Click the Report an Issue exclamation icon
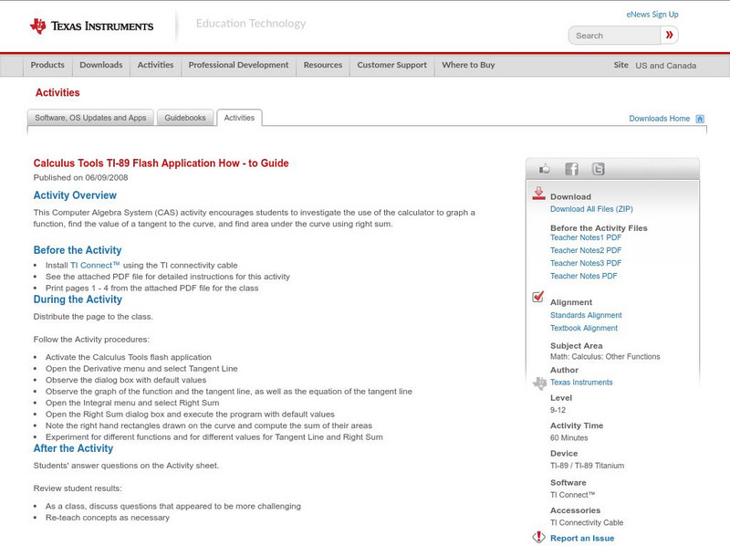The width and height of the screenshot is (730, 546). pos(538,537)
